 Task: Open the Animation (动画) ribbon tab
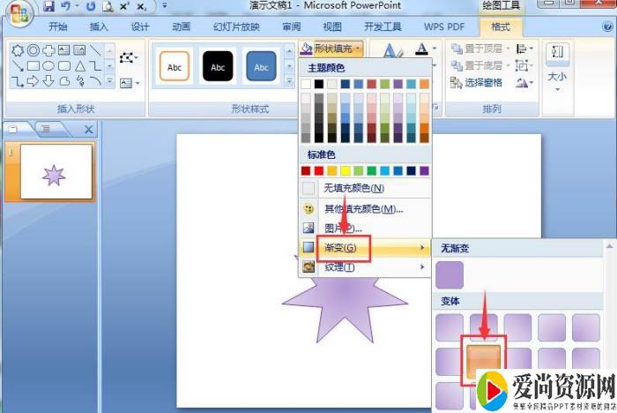point(182,26)
